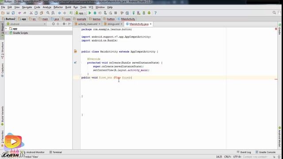This screenshot has width=283, height=159.
Task: Open project panel settings gear
Action: tap(64, 24)
